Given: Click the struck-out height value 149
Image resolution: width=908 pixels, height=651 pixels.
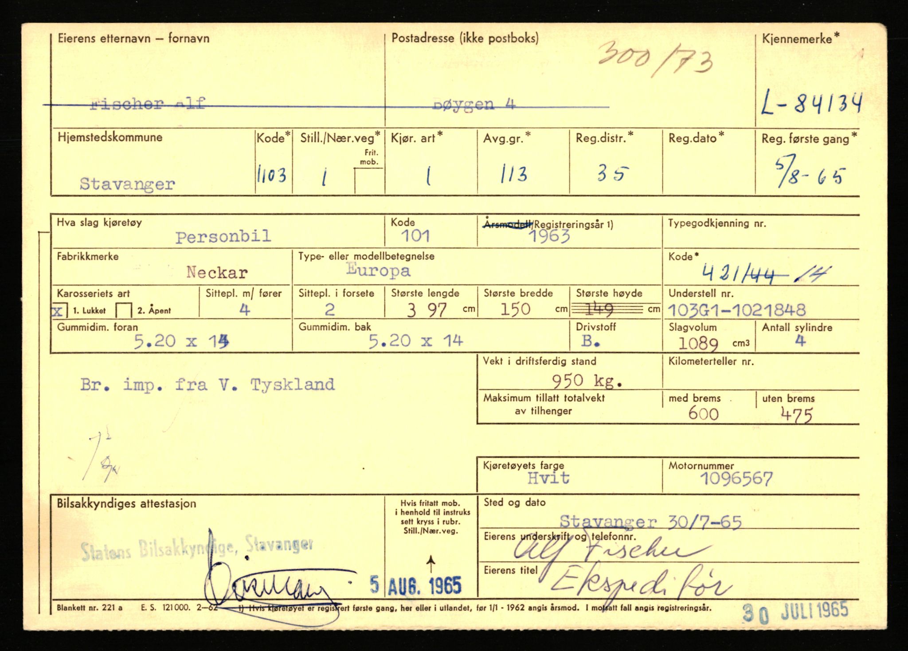Looking at the screenshot, I should [x=599, y=309].
